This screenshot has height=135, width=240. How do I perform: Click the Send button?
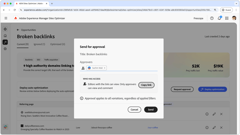click(151, 109)
